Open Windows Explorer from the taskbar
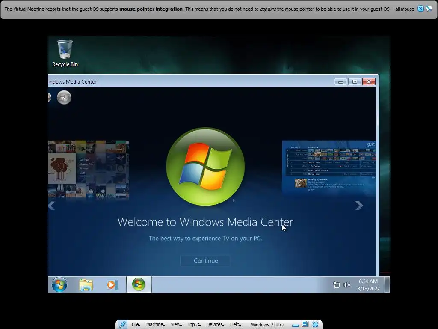 [x=86, y=285]
